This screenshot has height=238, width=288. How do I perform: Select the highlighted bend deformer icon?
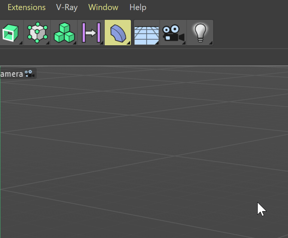click(x=118, y=33)
